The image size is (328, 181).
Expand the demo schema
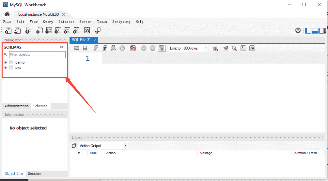click(x=6, y=62)
